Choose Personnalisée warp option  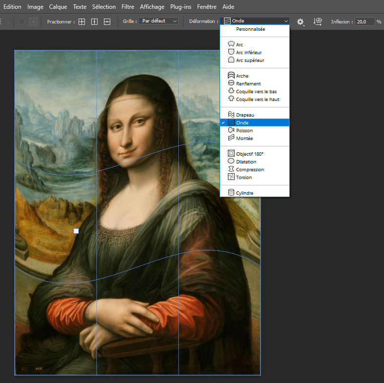click(x=255, y=29)
